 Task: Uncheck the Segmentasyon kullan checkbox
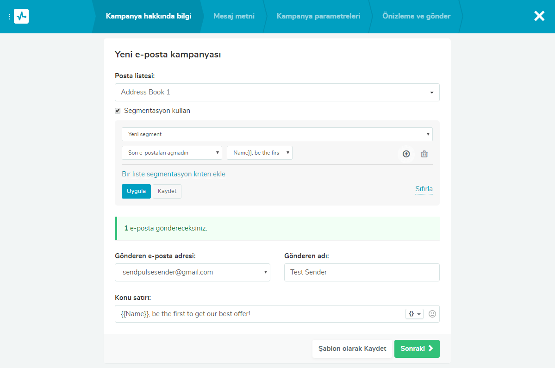pyautogui.click(x=118, y=111)
